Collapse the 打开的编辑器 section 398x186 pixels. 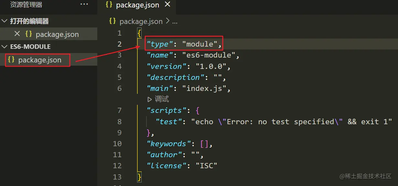pyautogui.click(x=4, y=21)
